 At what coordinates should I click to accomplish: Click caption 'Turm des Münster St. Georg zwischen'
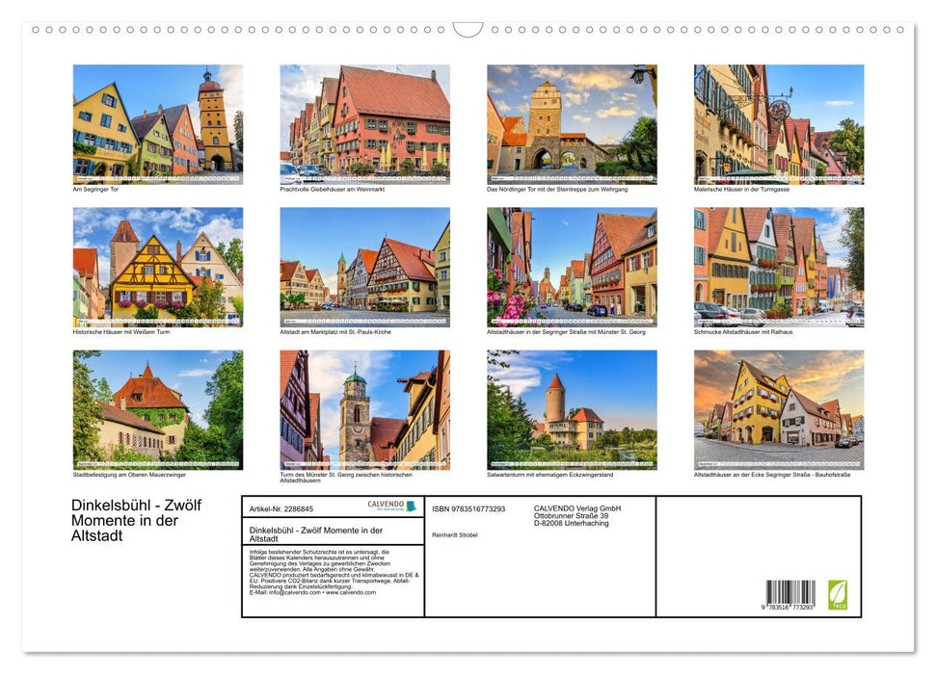pos(346,478)
